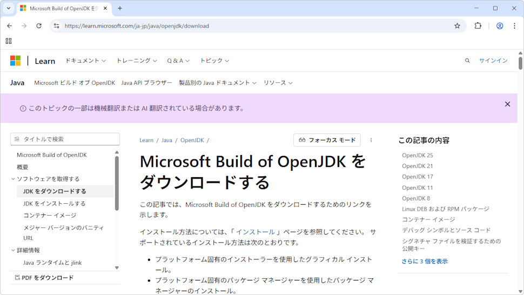Expand the Q & A menu
524x295 pixels.
click(178, 61)
